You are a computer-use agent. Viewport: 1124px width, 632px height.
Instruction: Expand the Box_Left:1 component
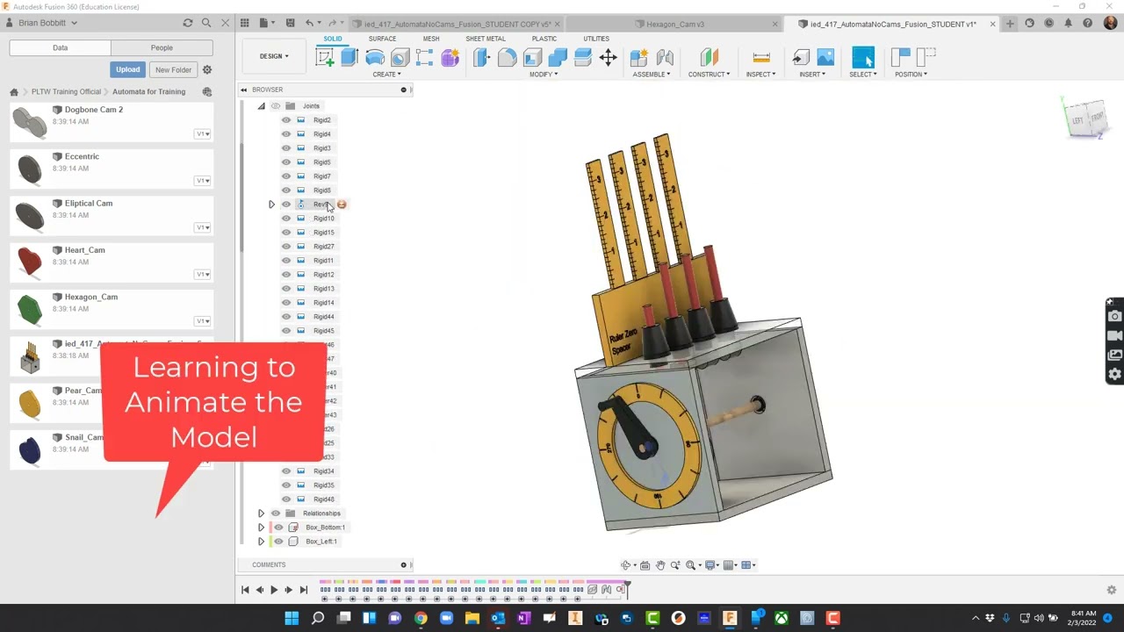[x=261, y=542]
